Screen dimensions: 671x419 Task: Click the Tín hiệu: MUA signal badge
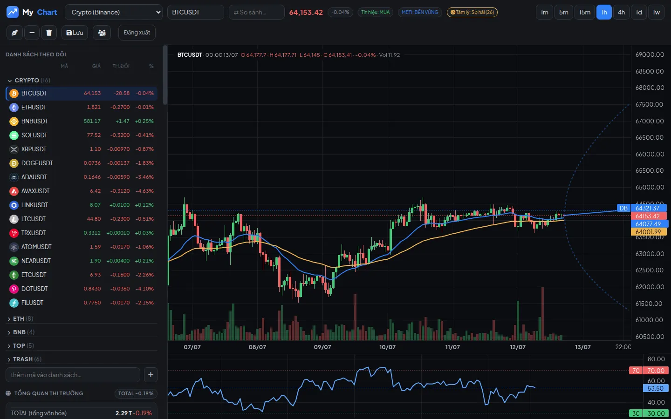coord(376,12)
